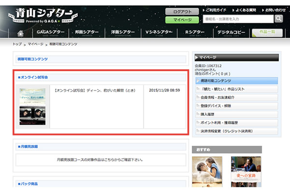This screenshot has height=193, width=290.
Task: Click ■パック商品 section heading
Action: [28, 184]
